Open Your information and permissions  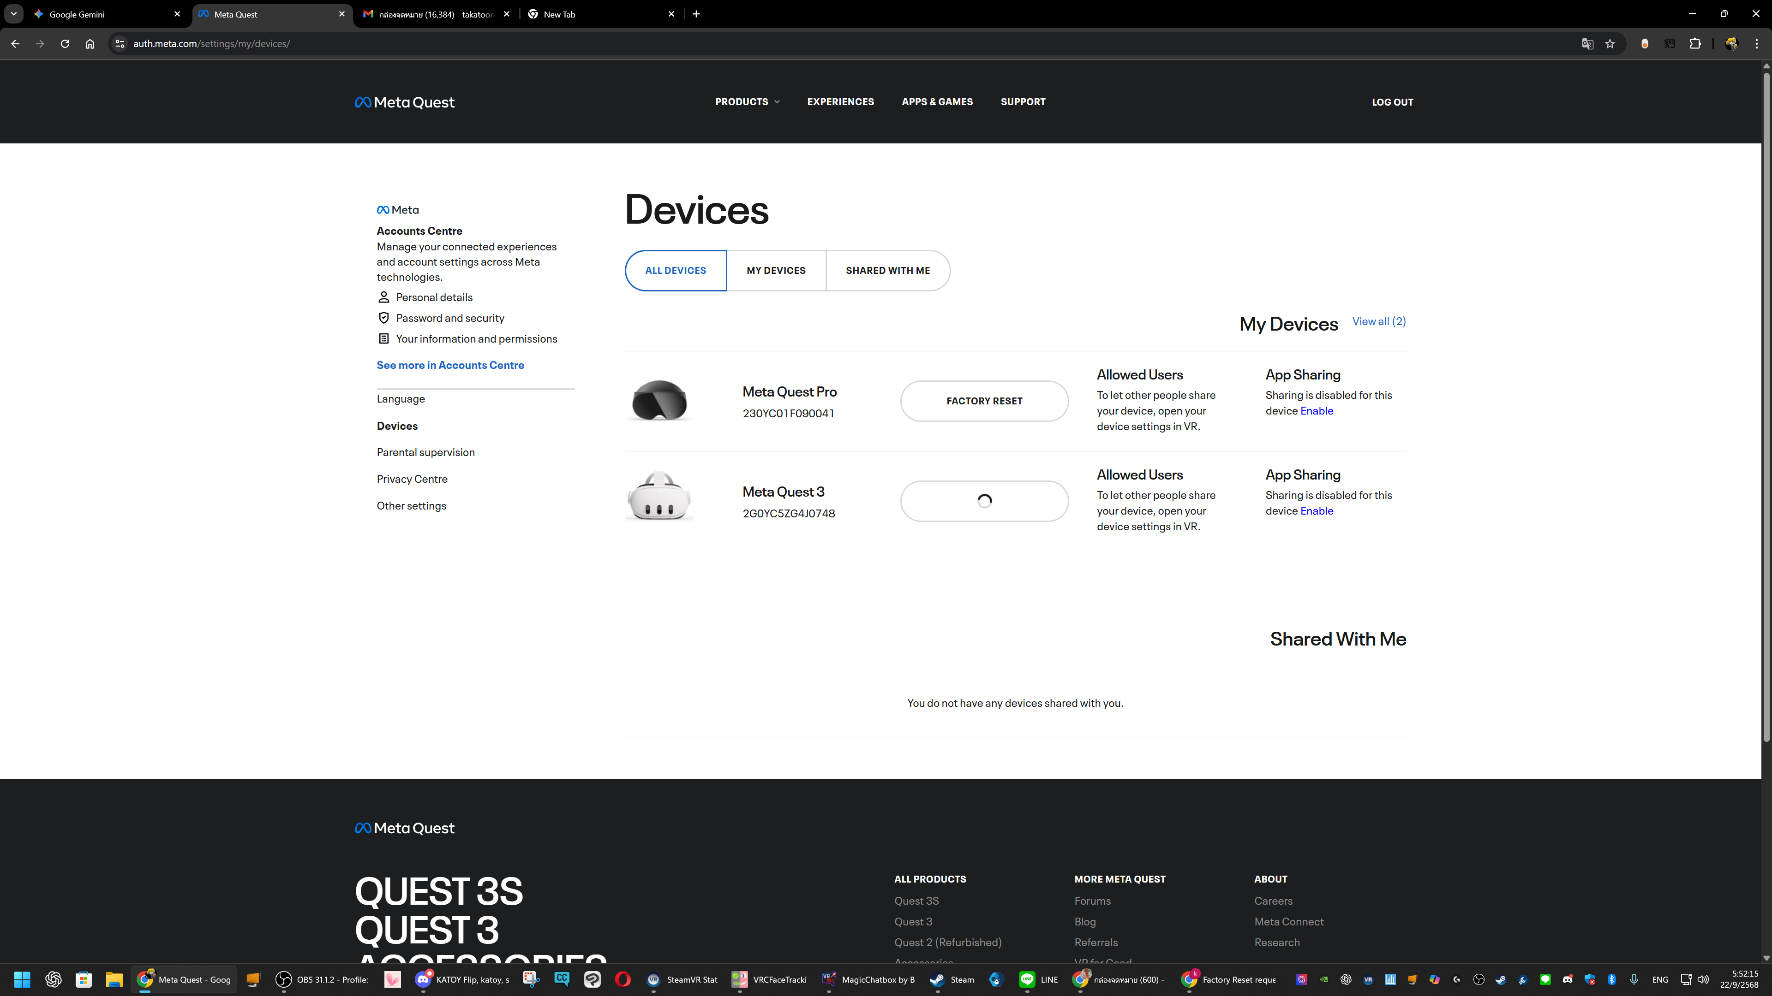pos(476,339)
